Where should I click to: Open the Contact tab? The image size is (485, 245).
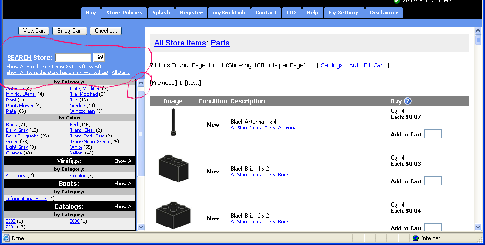pyautogui.click(x=266, y=13)
